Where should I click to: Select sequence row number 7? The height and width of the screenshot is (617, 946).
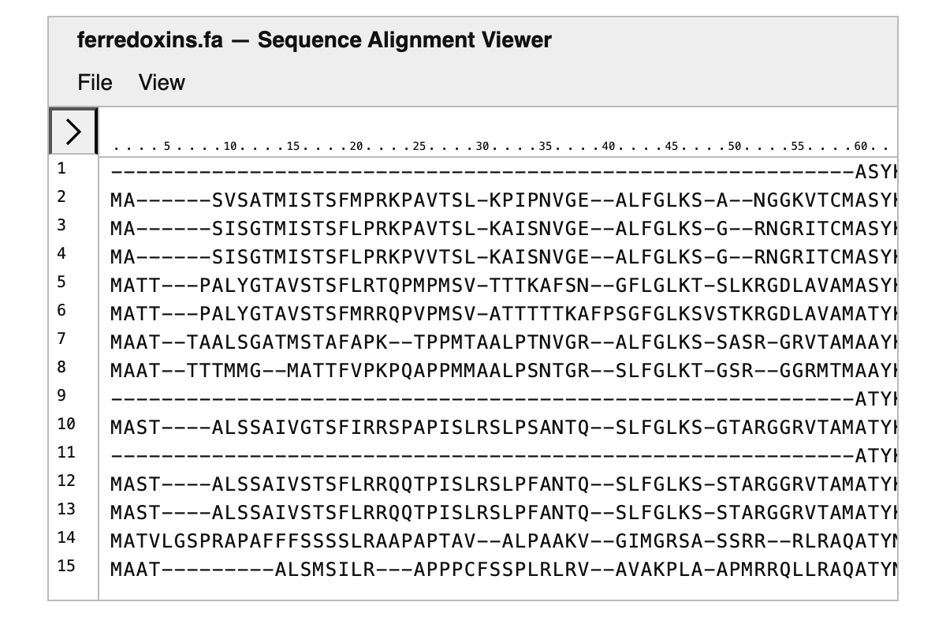pyautogui.click(x=61, y=338)
